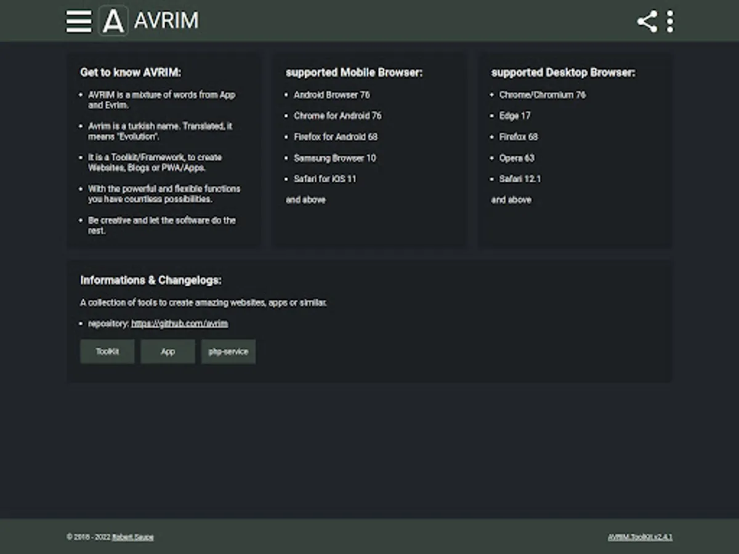Click the 'supported Desktop Browser:' heading
739x554 pixels.
(563, 73)
